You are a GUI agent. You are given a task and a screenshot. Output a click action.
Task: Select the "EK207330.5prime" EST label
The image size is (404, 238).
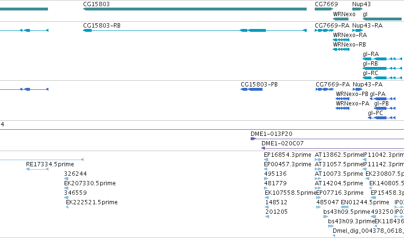(x=90, y=183)
